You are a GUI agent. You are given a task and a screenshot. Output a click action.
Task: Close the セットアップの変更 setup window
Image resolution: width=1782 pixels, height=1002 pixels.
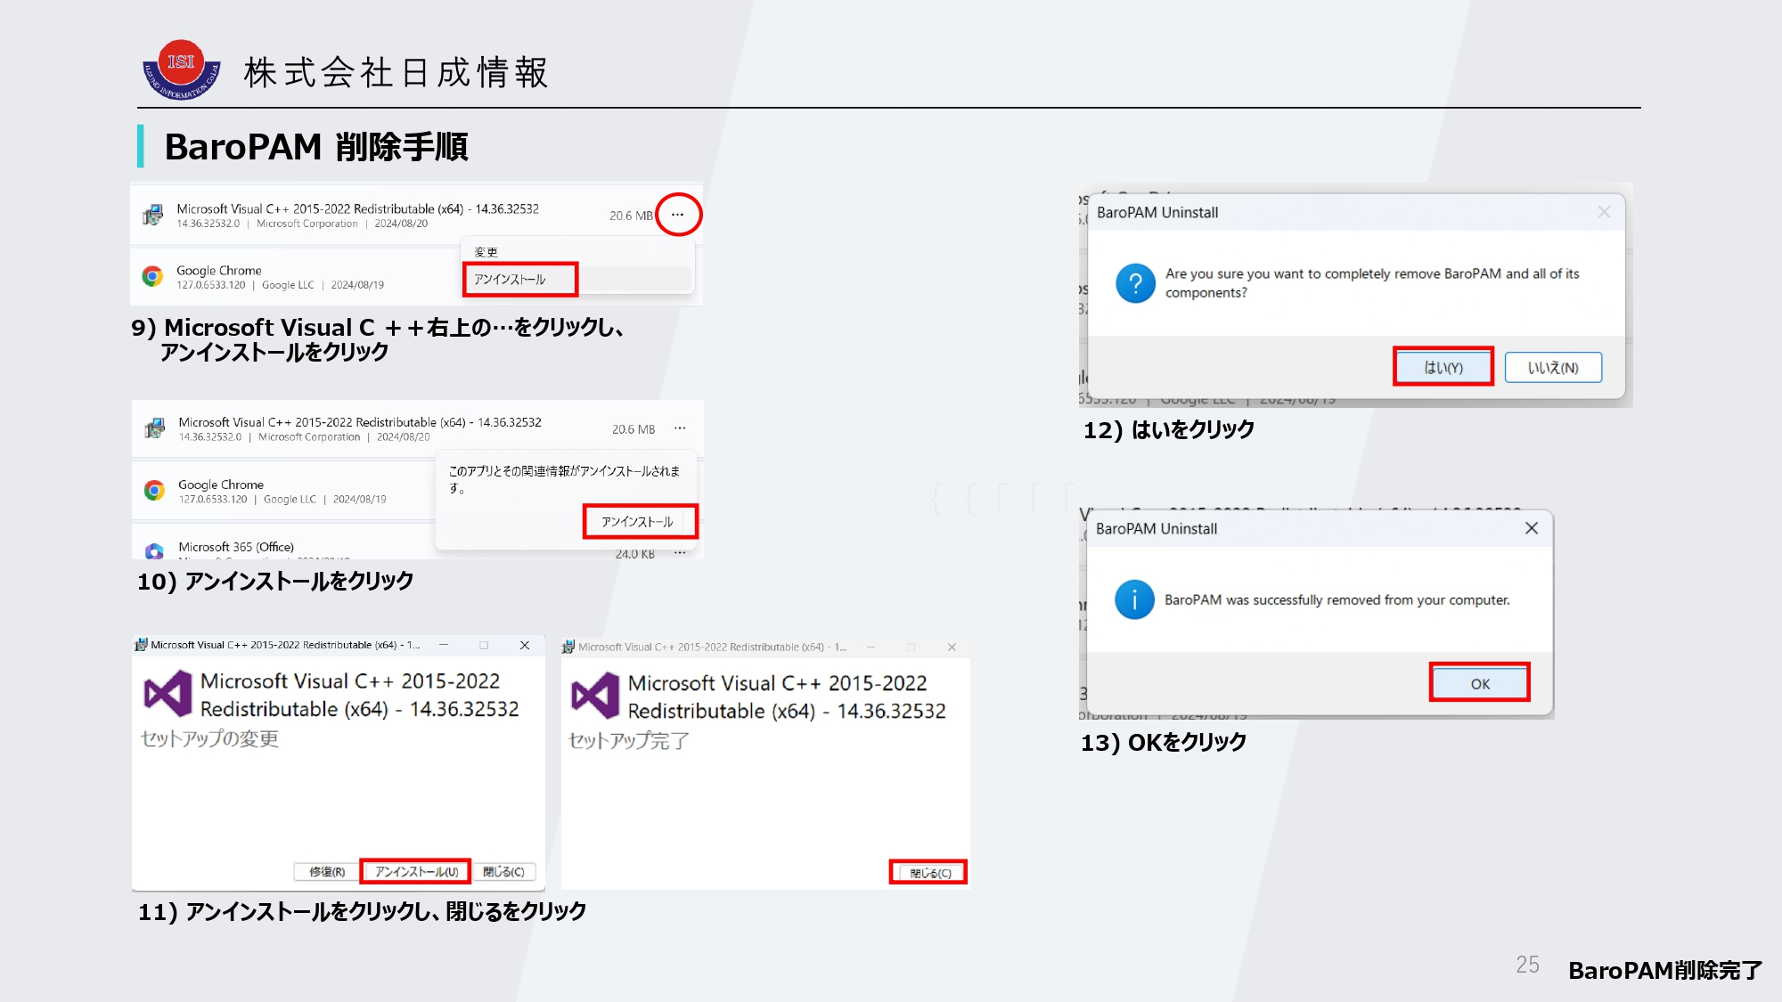click(x=525, y=645)
